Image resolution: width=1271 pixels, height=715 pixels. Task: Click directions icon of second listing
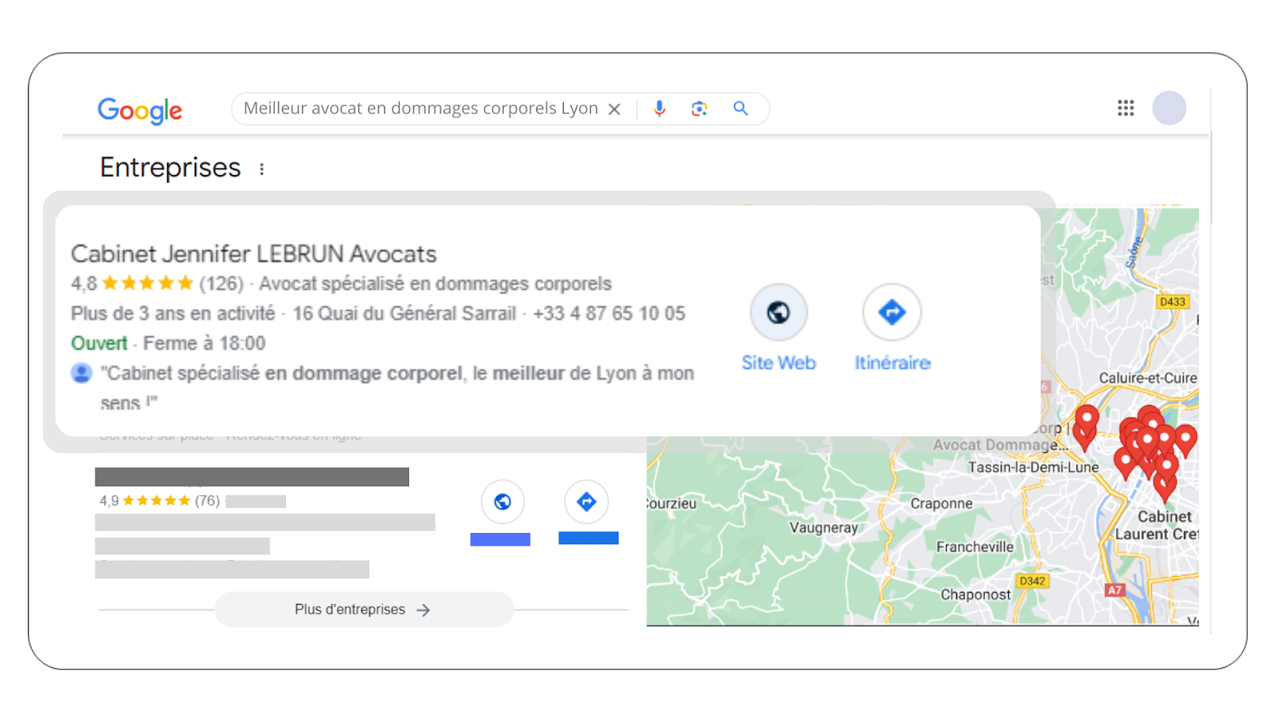[x=586, y=501]
